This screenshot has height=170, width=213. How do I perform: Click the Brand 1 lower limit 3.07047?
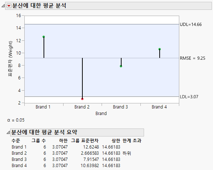[60, 147]
